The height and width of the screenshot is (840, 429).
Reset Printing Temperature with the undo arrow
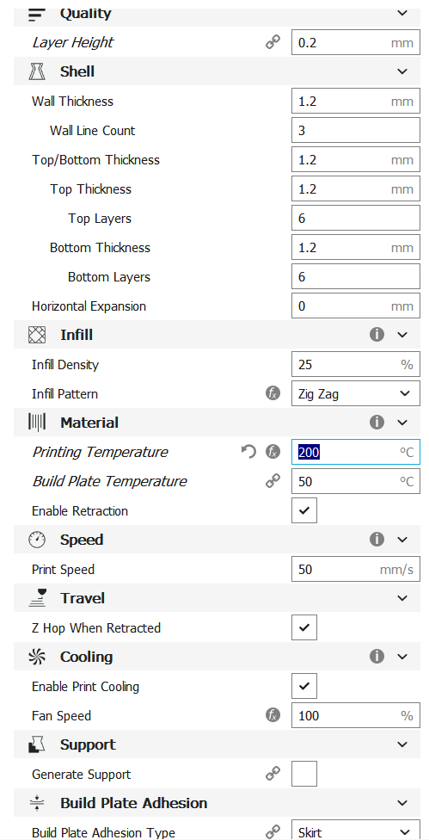click(x=248, y=452)
